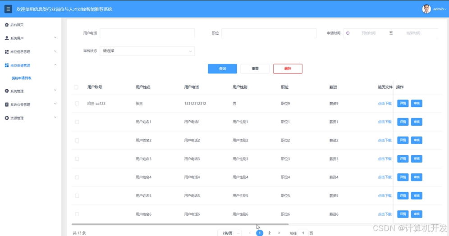
Task: Open the 7条/页 page size dropdown
Action: tap(229, 233)
